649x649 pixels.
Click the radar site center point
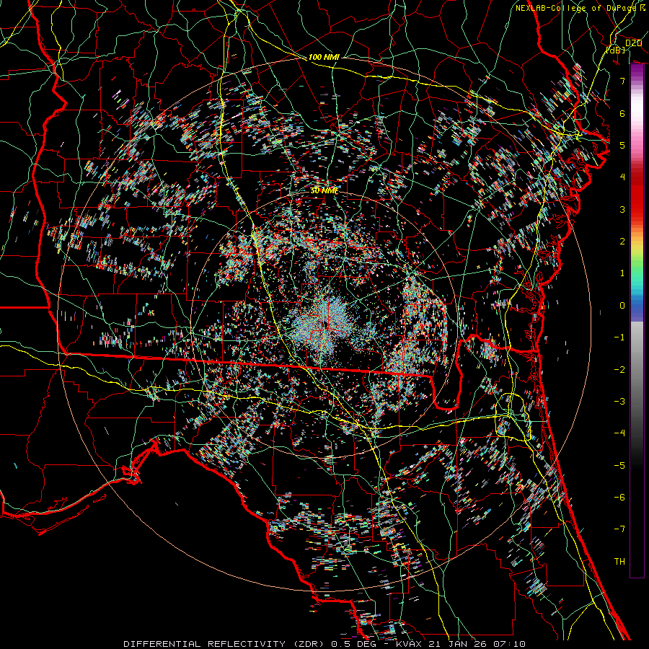tap(326, 324)
